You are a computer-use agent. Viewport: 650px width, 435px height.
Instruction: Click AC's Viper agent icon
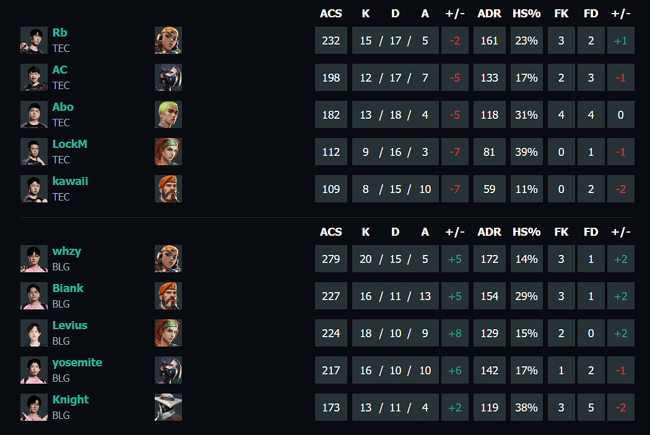point(168,77)
